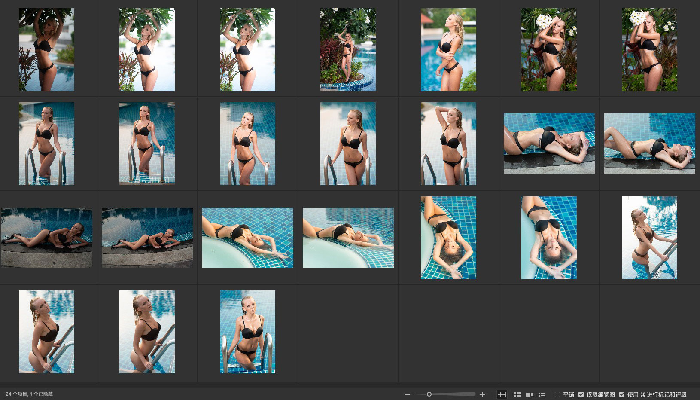
Task: Select the final thumbnail in the grid
Action: (247, 332)
